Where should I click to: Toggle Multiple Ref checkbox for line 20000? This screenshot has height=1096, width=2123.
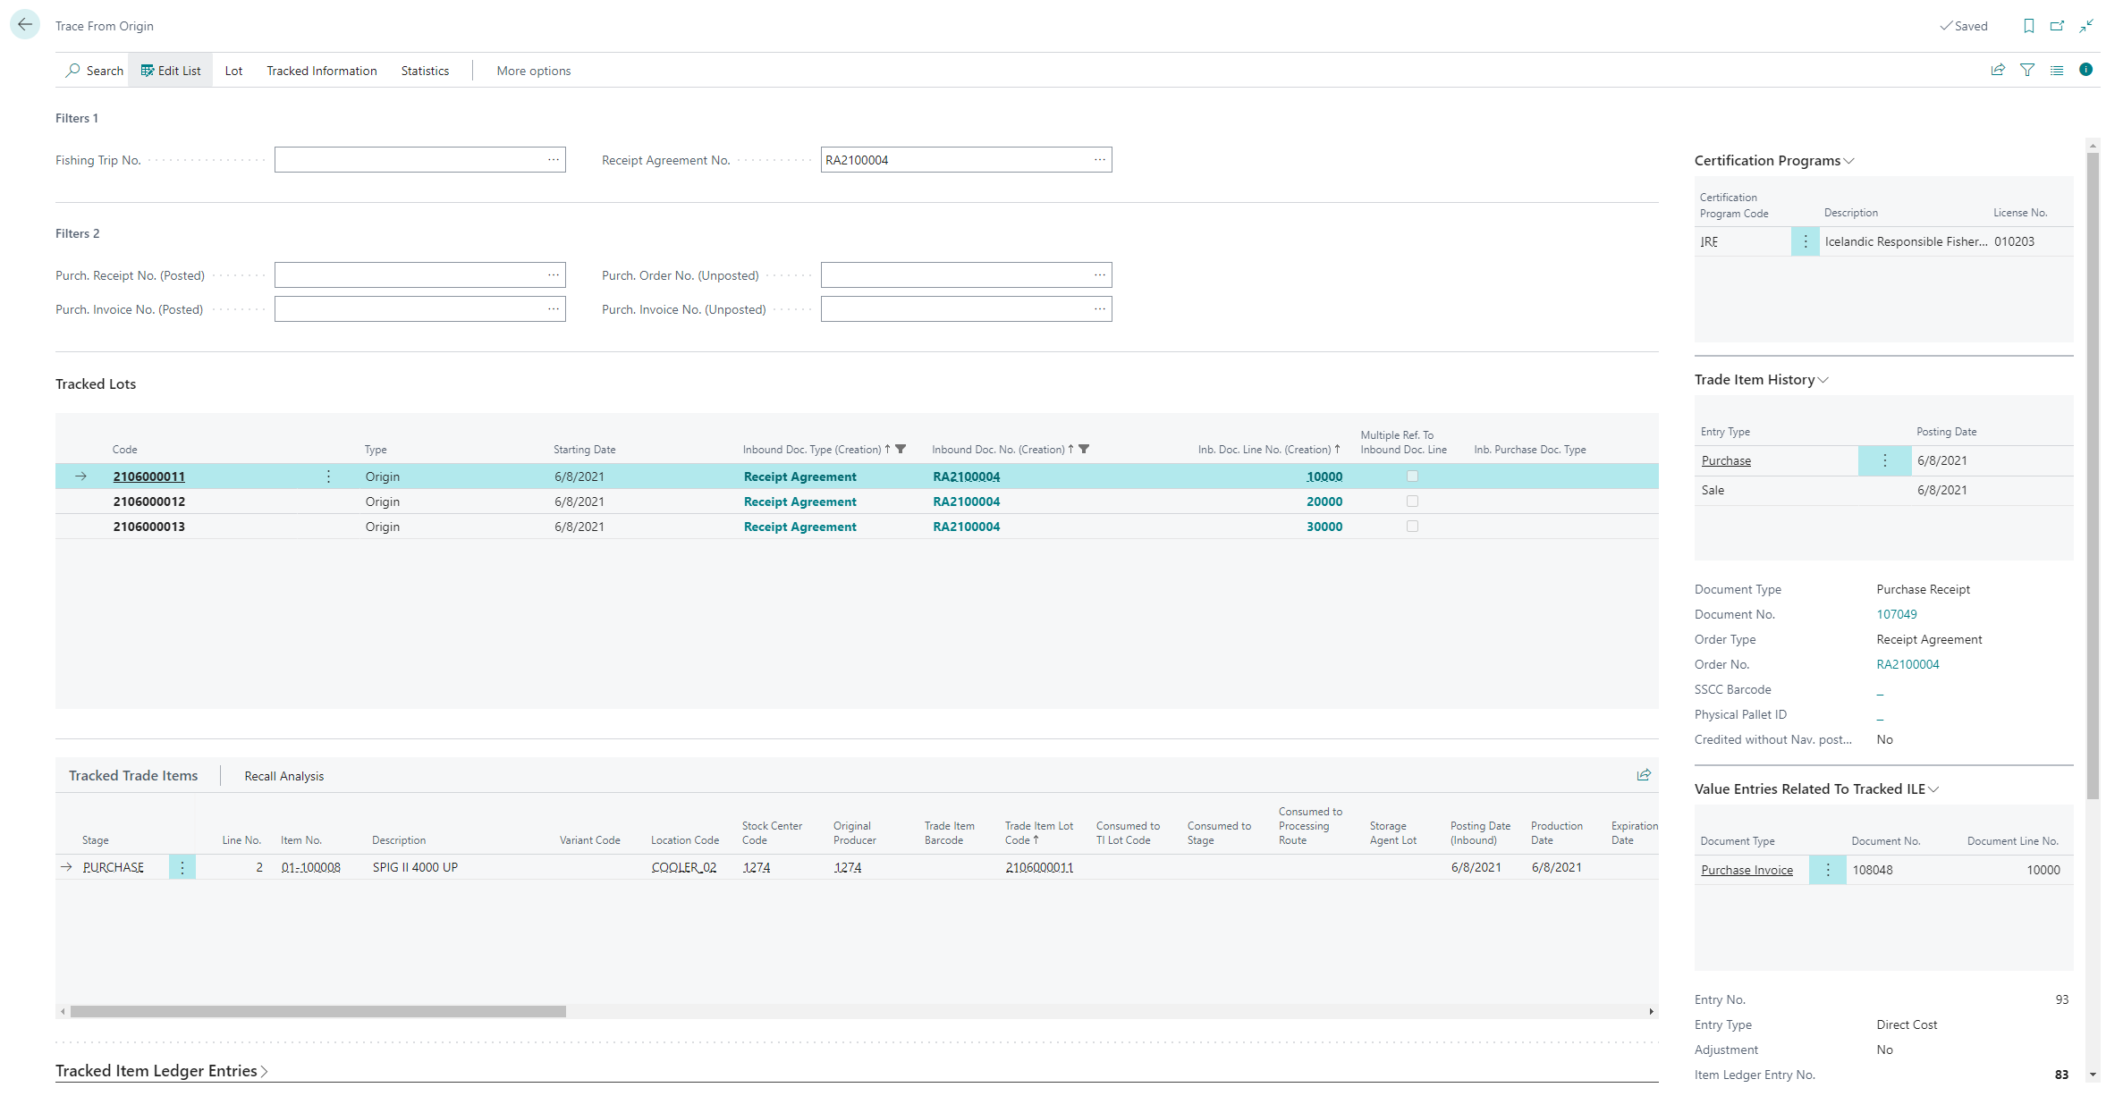(1412, 502)
